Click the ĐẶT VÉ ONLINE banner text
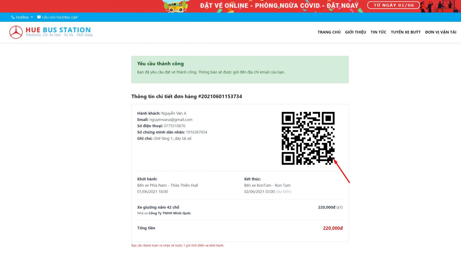The image size is (461, 253). pyautogui.click(x=224, y=6)
